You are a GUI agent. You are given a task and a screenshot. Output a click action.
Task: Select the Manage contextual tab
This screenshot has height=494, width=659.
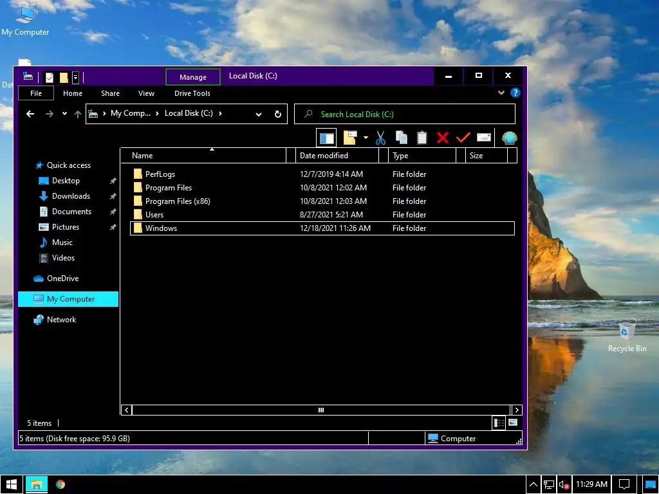[x=193, y=77]
